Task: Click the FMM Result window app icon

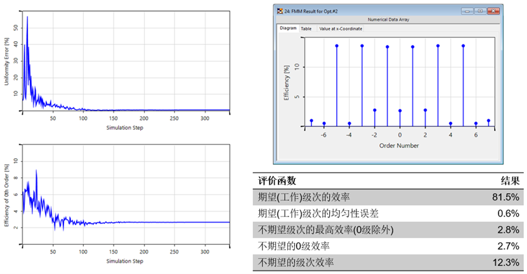Action: pos(280,11)
